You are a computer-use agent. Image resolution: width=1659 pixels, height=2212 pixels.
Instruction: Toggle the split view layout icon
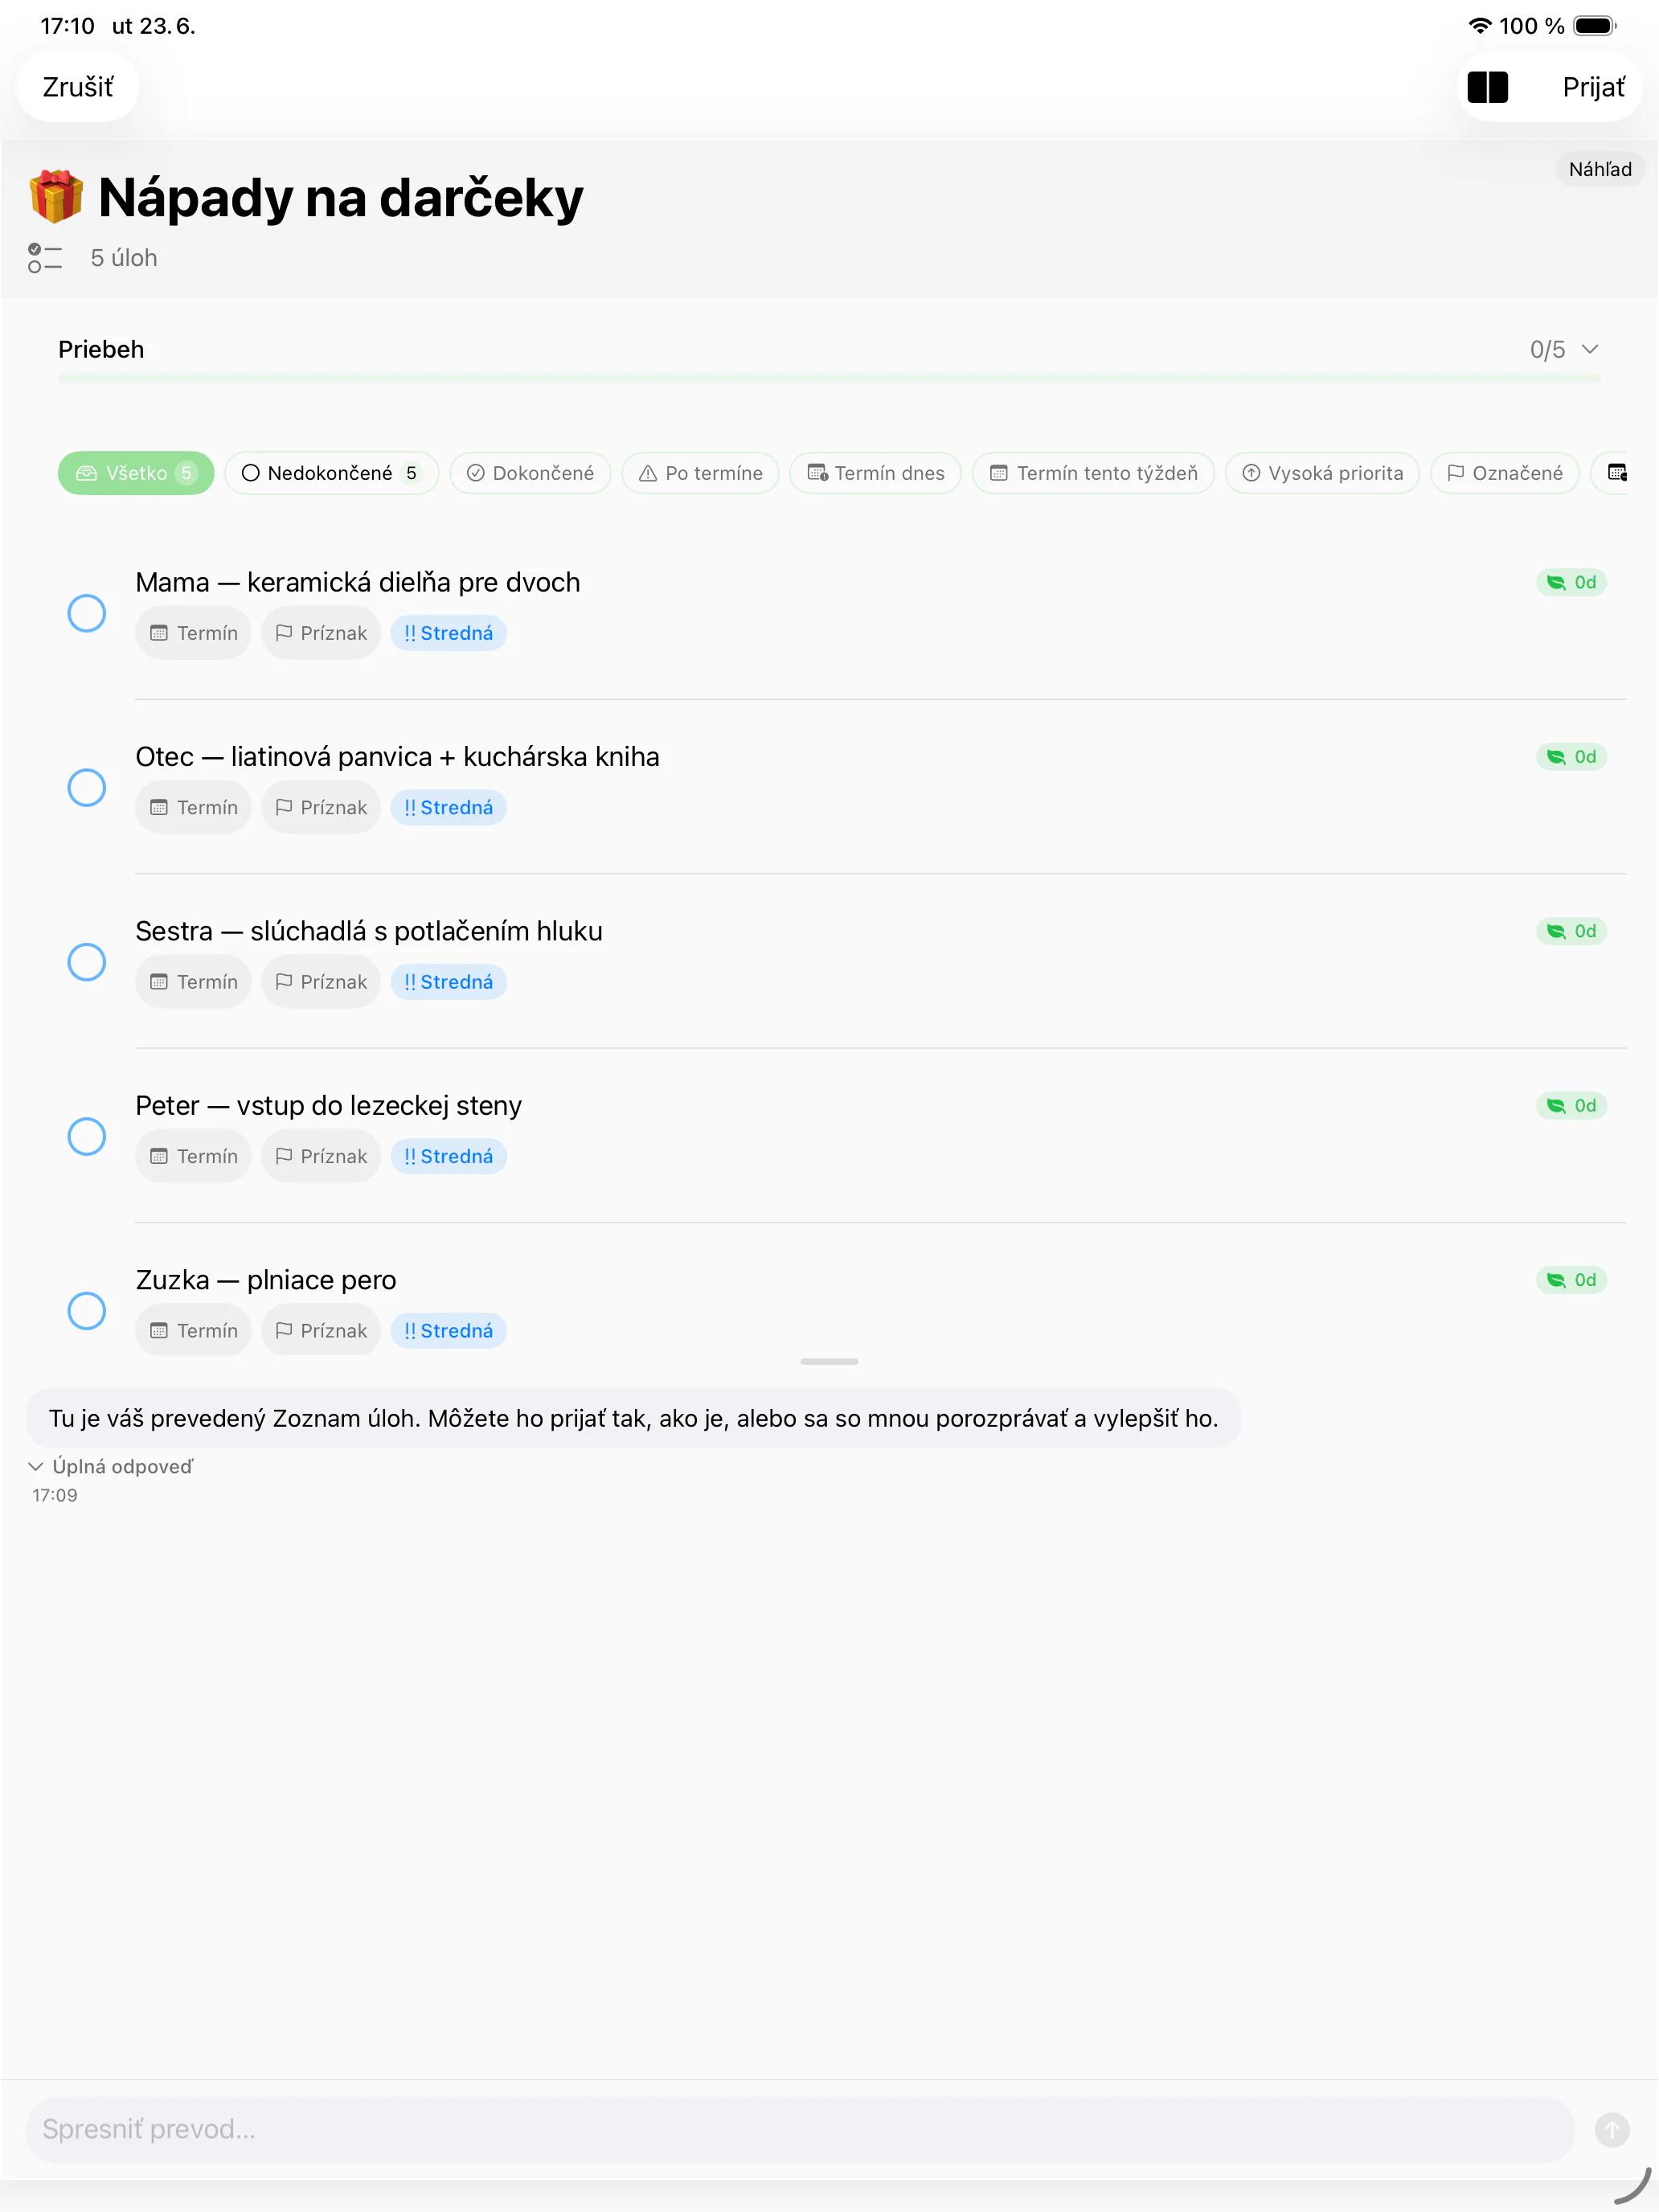click(1487, 87)
